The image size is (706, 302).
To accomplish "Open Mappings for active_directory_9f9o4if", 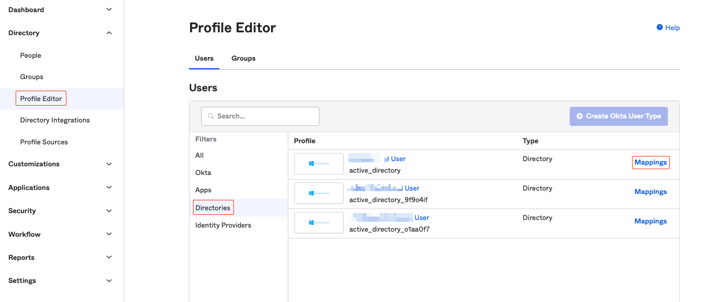I will [651, 192].
